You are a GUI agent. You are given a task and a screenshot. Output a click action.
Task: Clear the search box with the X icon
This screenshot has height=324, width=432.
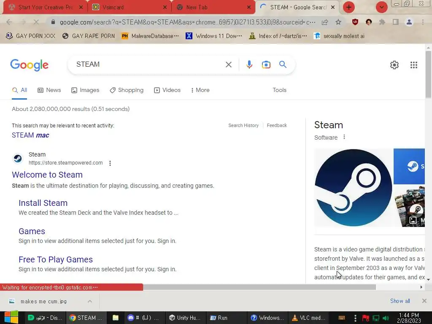pyautogui.click(x=228, y=65)
